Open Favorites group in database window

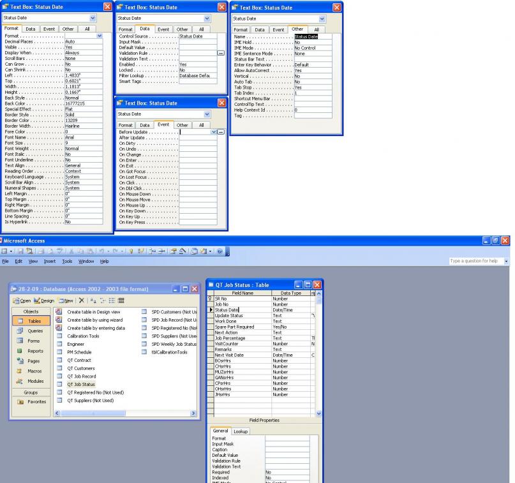31,401
